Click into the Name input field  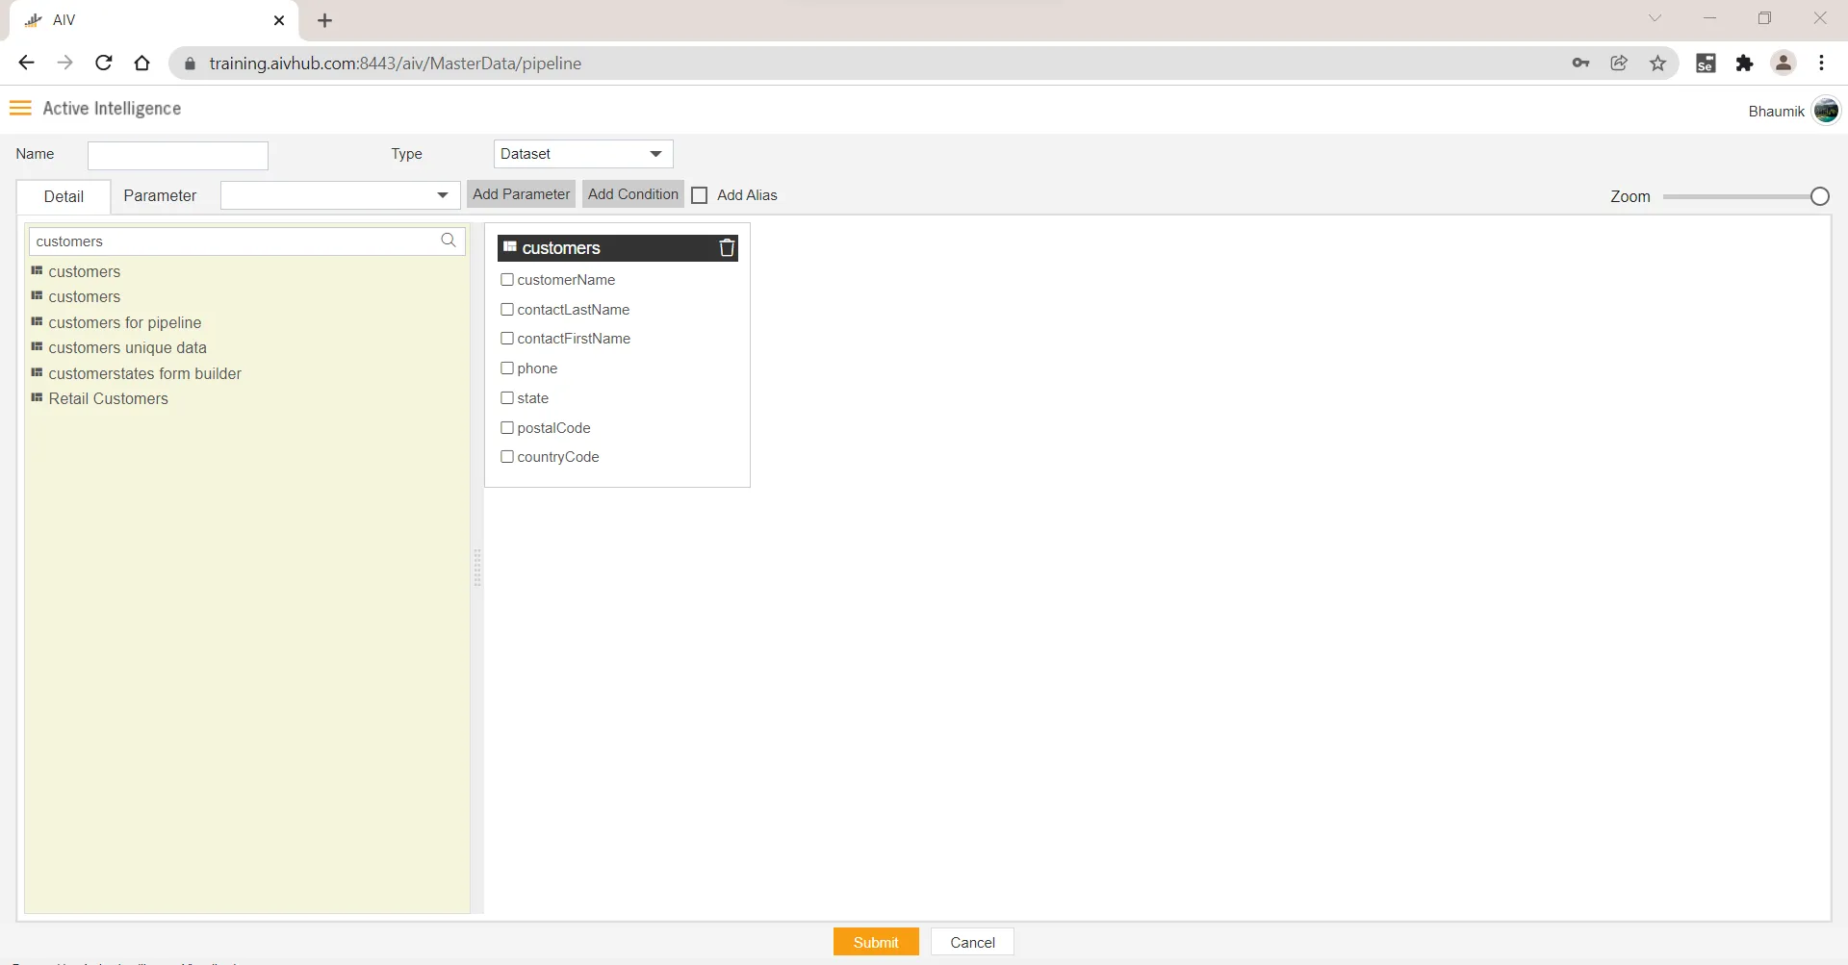tap(178, 155)
